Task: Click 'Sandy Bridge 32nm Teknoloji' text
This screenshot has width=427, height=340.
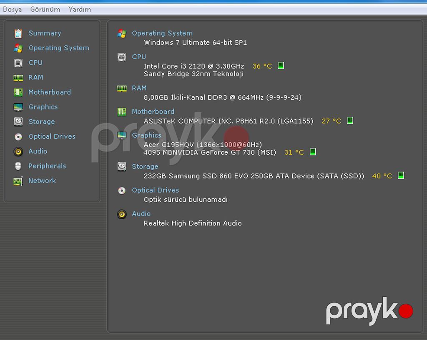Action: (x=193, y=74)
